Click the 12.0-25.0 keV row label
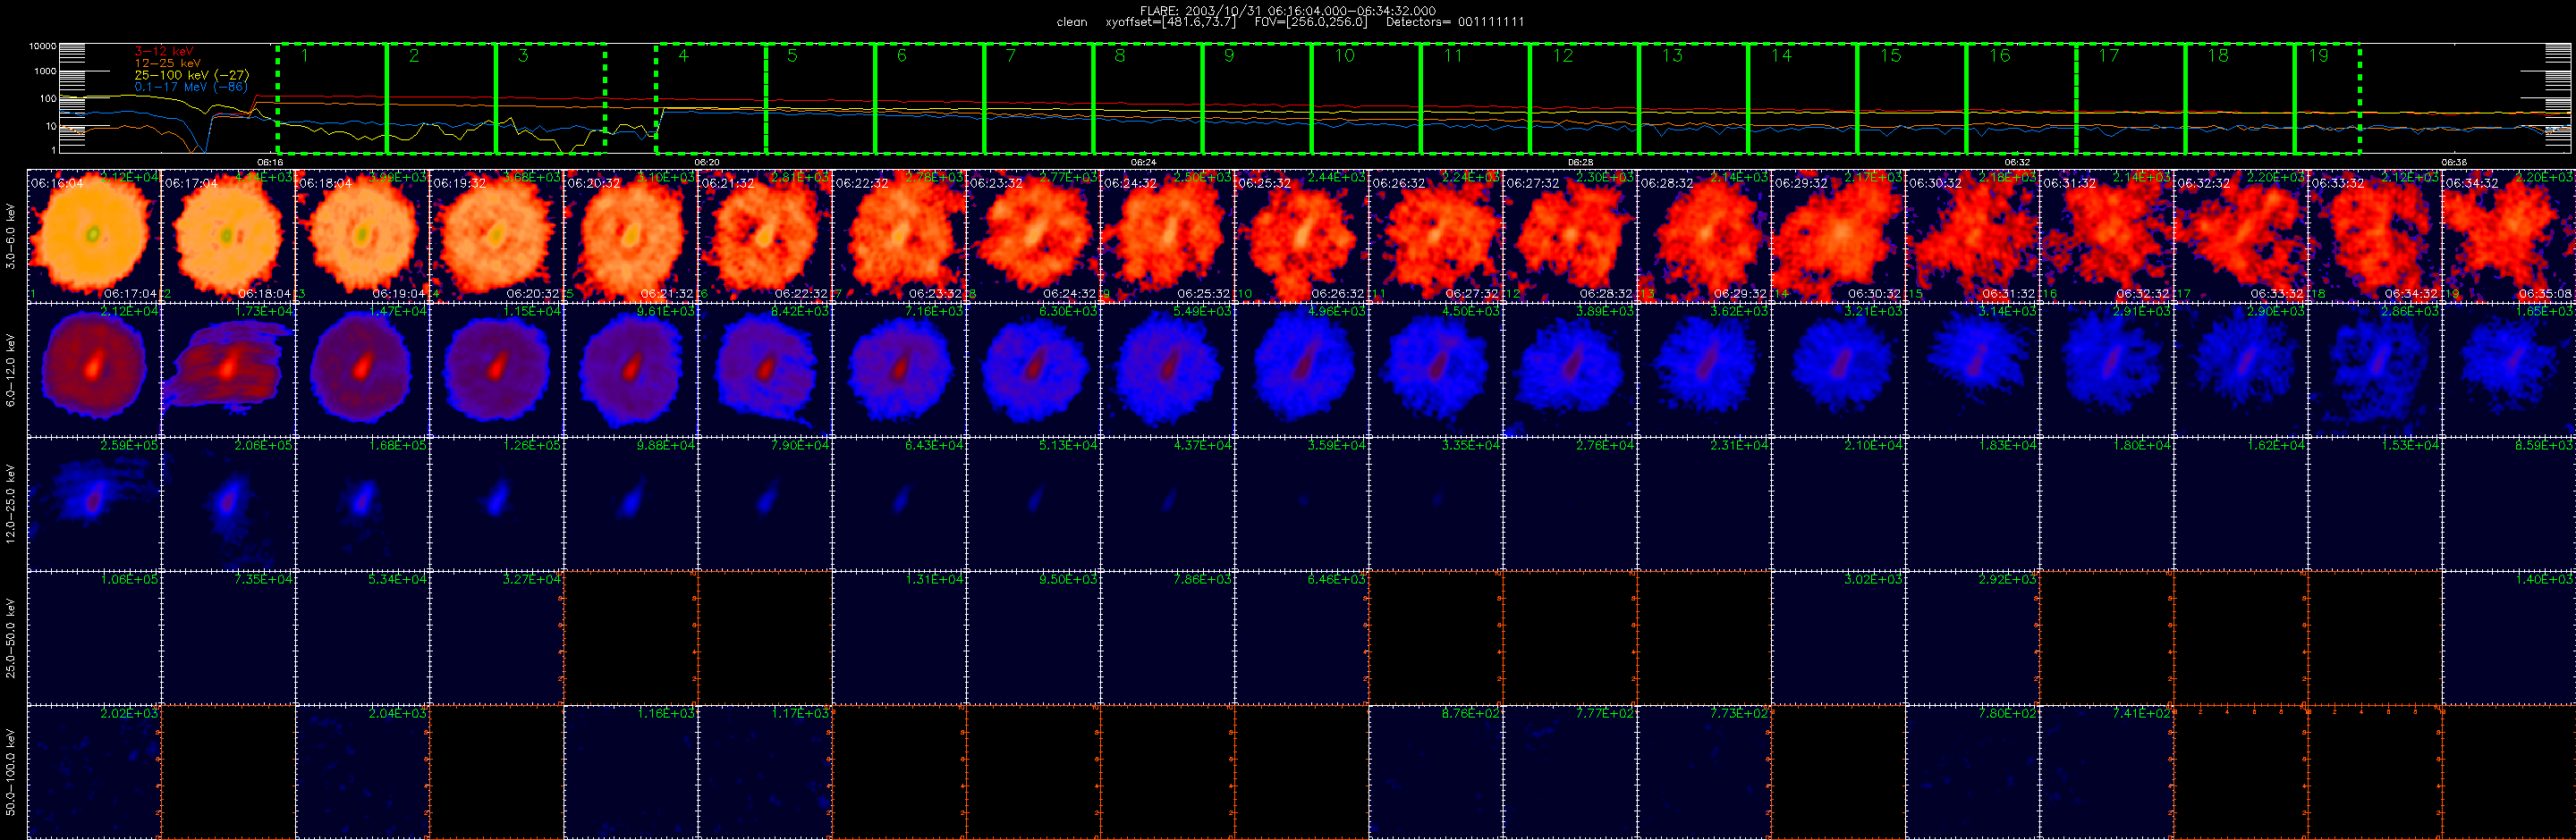The width and height of the screenshot is (2576, 840). (x=11, y=503)
